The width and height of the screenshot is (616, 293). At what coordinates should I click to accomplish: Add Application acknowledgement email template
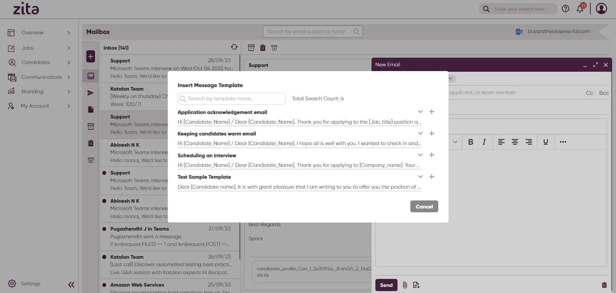pyautogui.click(x=432, y=112)
